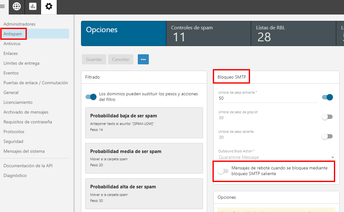Click the gear settings icon

click(x=49, y=7)
